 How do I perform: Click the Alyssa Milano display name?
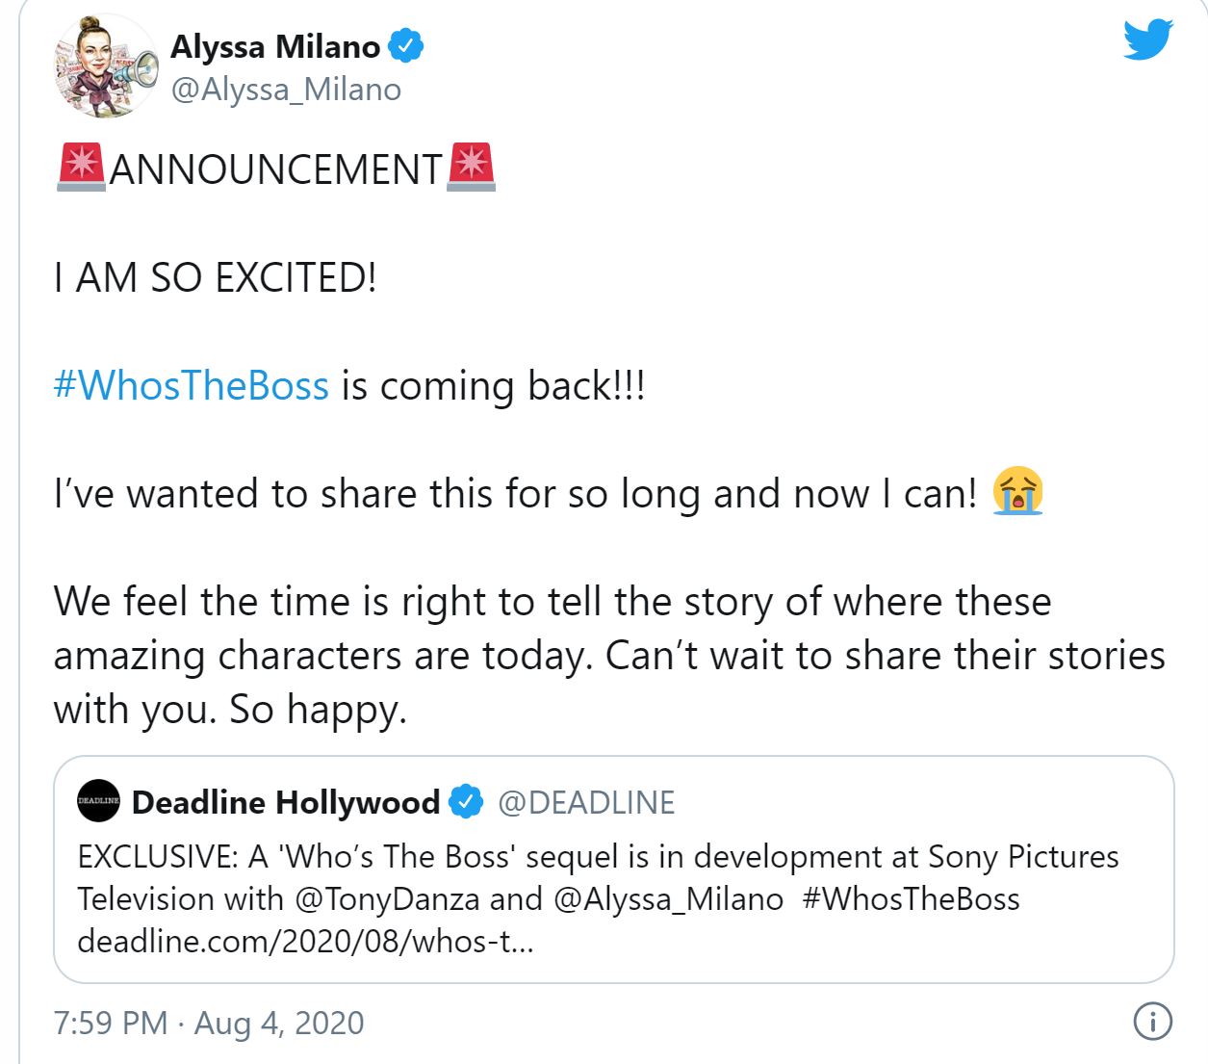pos(275,46)
